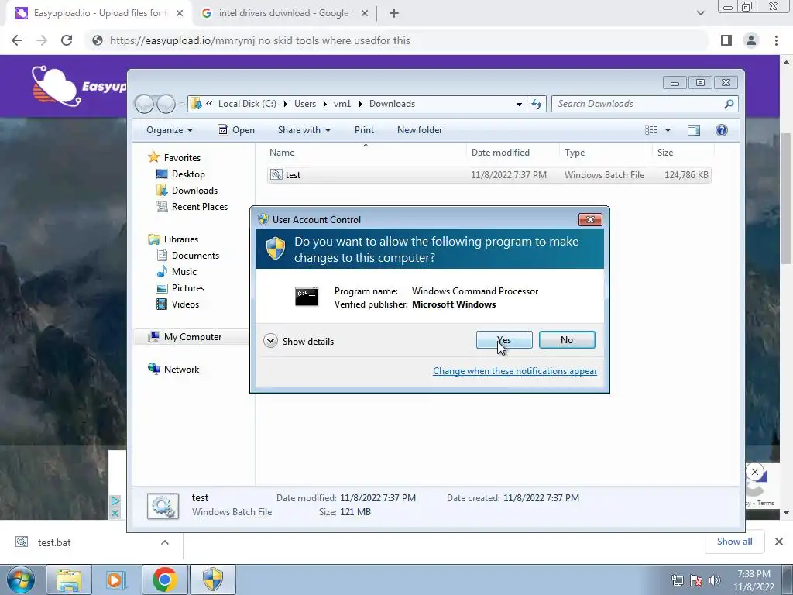Select Downloads in the navigation pane
This screenshot has height=595, width=793.
pyautogui.click(x=187, y=191)
